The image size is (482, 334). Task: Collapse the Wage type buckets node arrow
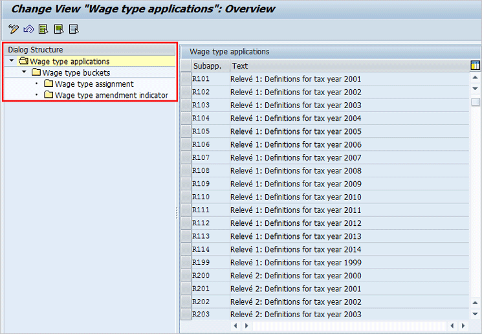(24, 72)
